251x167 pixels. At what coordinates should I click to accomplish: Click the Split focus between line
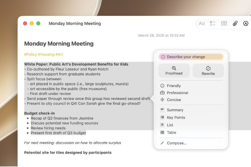43,79
